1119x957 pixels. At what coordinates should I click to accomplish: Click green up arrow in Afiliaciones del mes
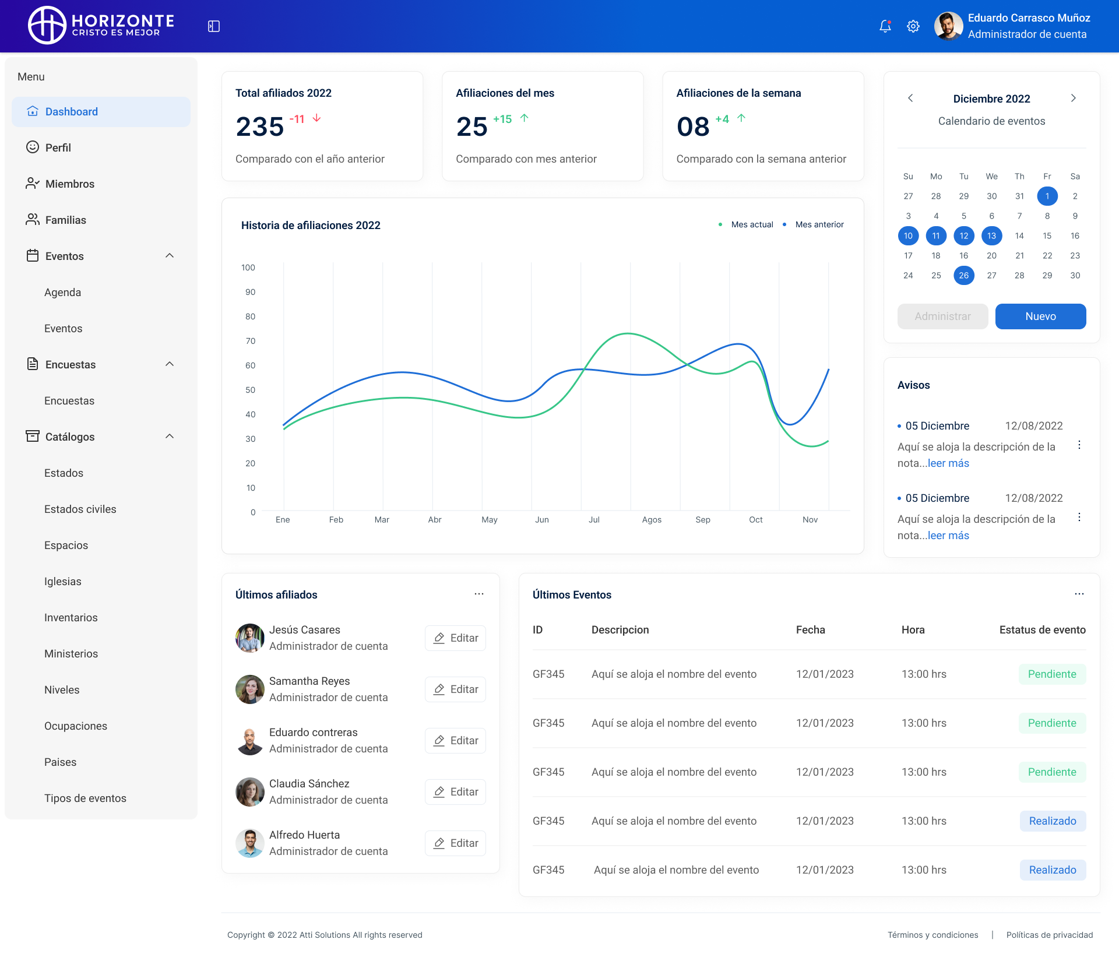(525, 118)
